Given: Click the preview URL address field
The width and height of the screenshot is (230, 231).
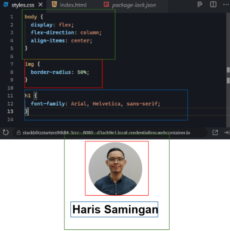Looking at the screenshot, I should tap(110, 132).
